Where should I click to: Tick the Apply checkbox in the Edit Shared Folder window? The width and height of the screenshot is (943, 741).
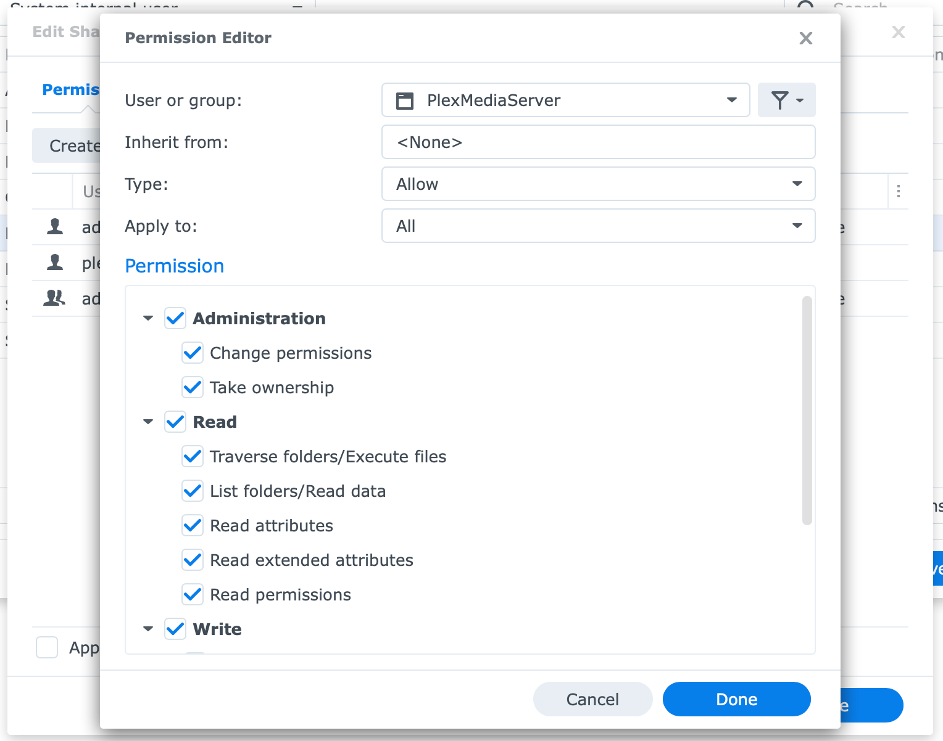point(47,647)
